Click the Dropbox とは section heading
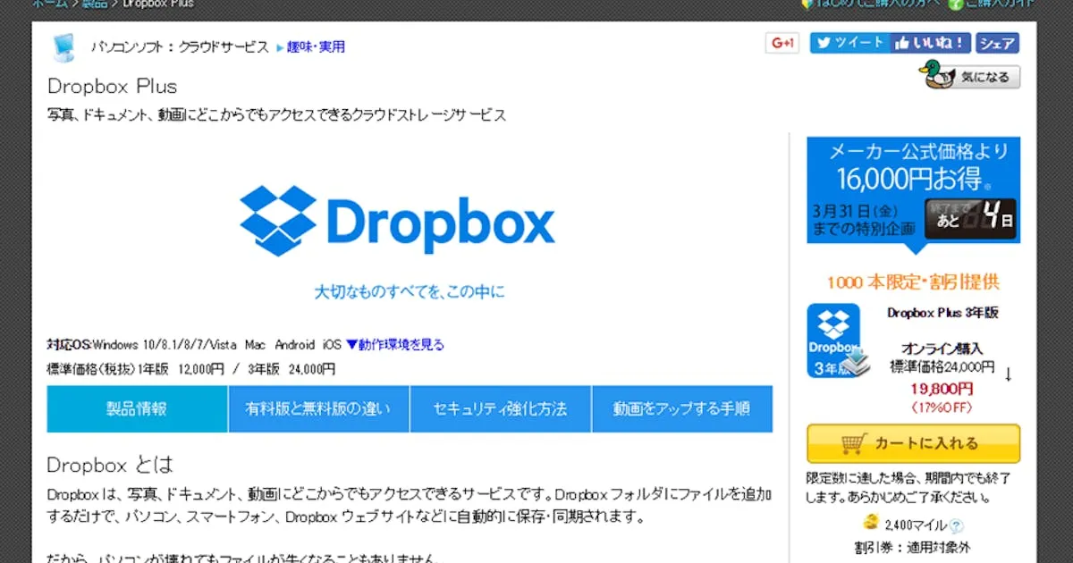This screenshot has height=563, width=1073. pyautogui.click(x=110, y=465)
